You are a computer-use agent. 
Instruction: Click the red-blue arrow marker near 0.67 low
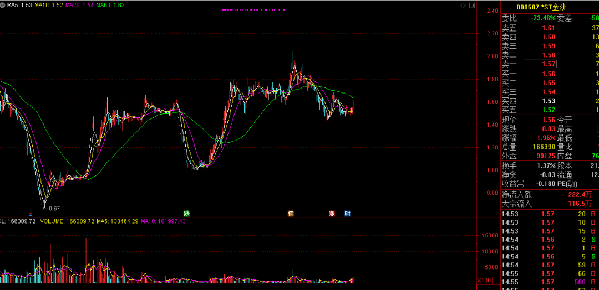31,214
